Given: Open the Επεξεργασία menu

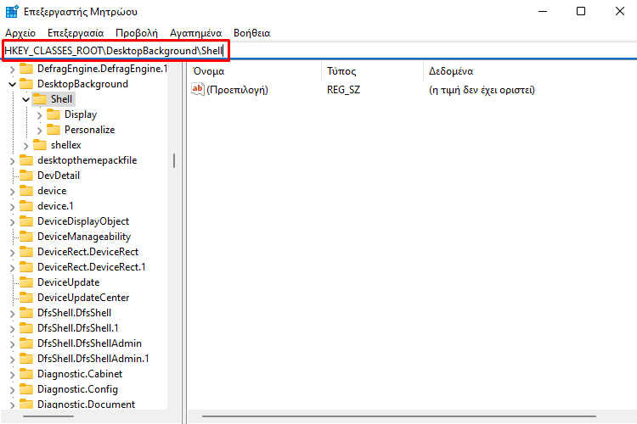Looking at the screenshot, I should (x=76, y=33).
